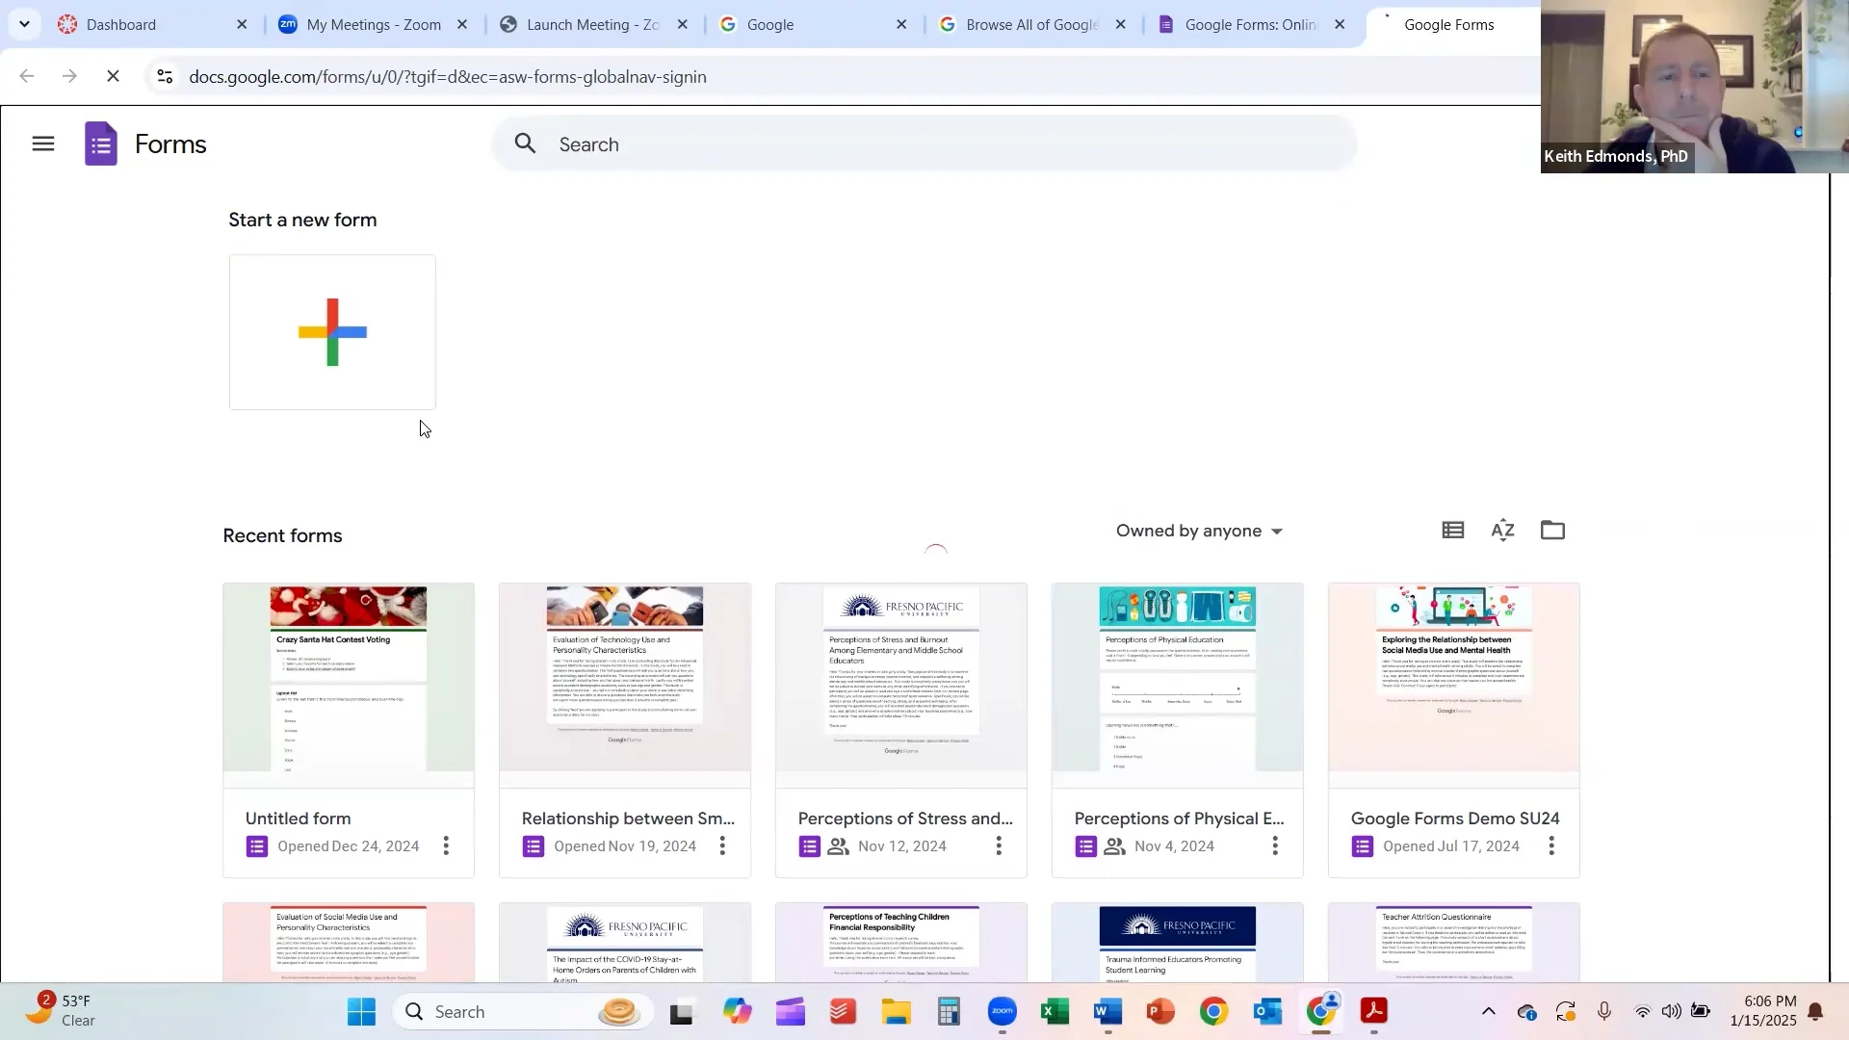Open folder picker for forms
Image resolution: width=1849 pixels, height=1040 pixels.
click(x=1551, y=530)
